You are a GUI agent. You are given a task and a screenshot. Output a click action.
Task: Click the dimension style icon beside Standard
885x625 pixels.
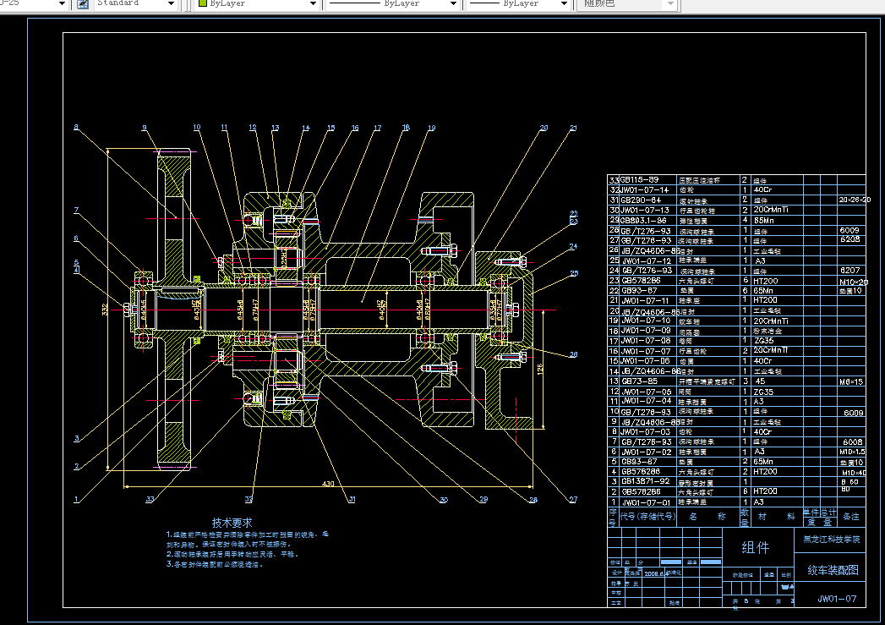pyautogui.click(x=82, y=4)
